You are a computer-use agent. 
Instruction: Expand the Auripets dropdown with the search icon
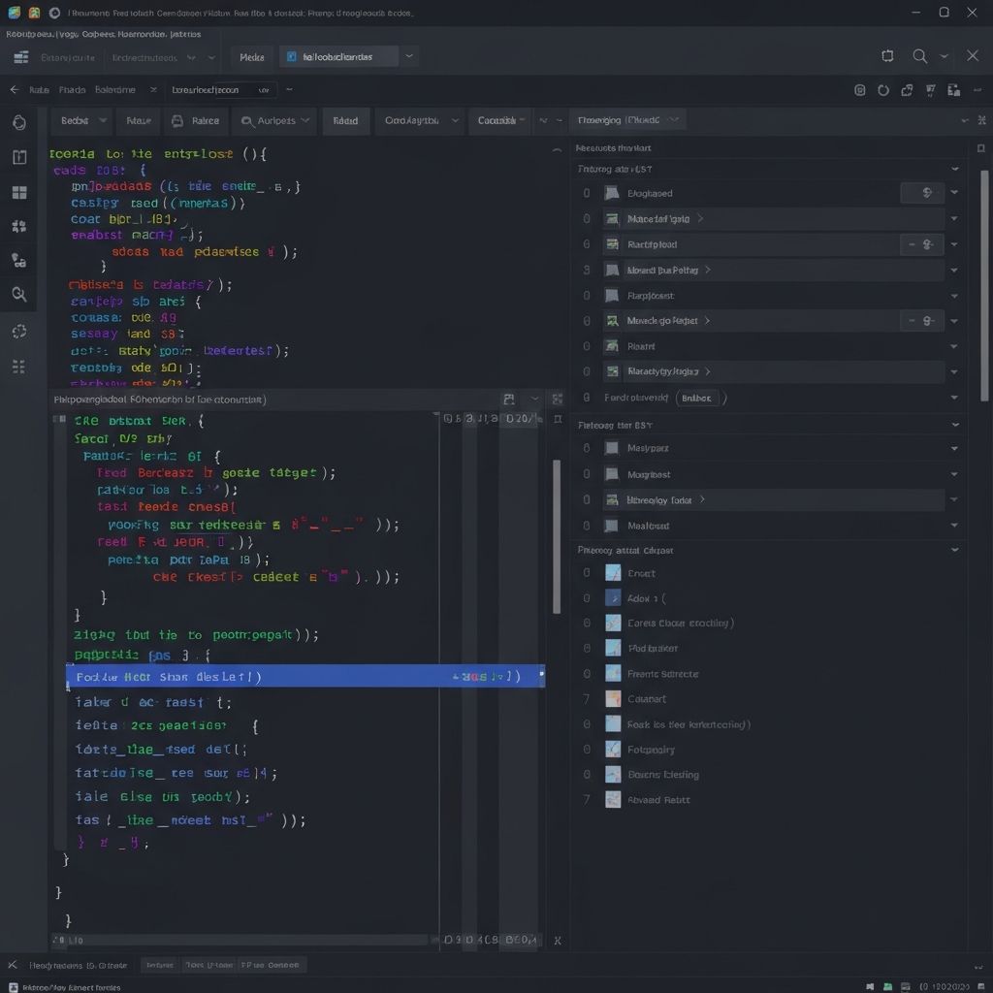(276, 121)
